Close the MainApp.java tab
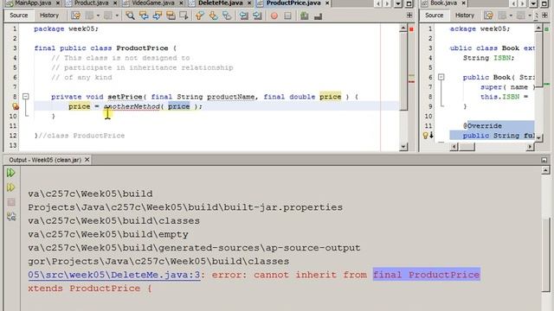The width and height of the screenshot is (554, 311). [x=58, y=3]
